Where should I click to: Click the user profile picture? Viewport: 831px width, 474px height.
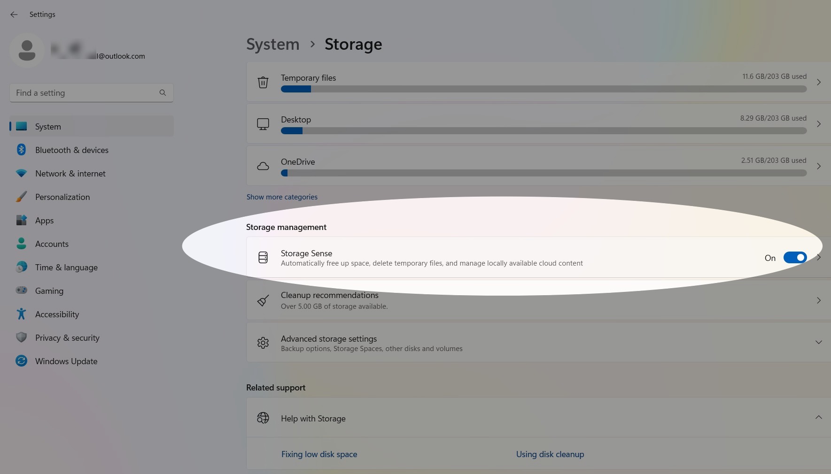27,50
